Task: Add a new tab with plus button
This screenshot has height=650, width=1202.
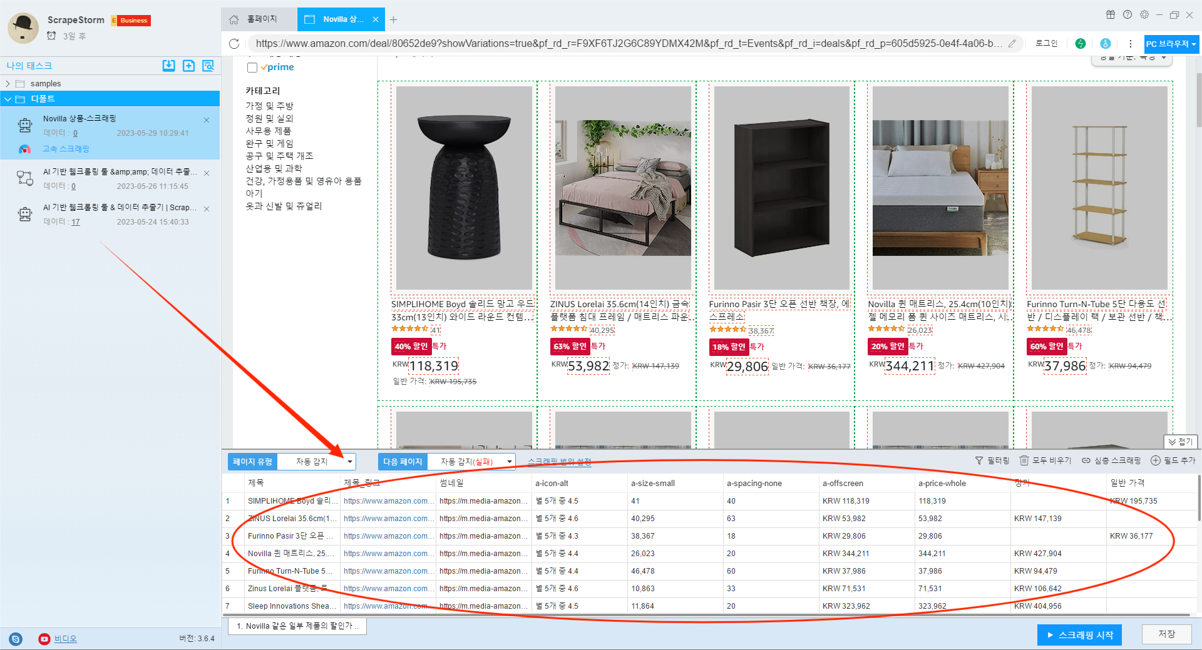Action: (393, 20)
